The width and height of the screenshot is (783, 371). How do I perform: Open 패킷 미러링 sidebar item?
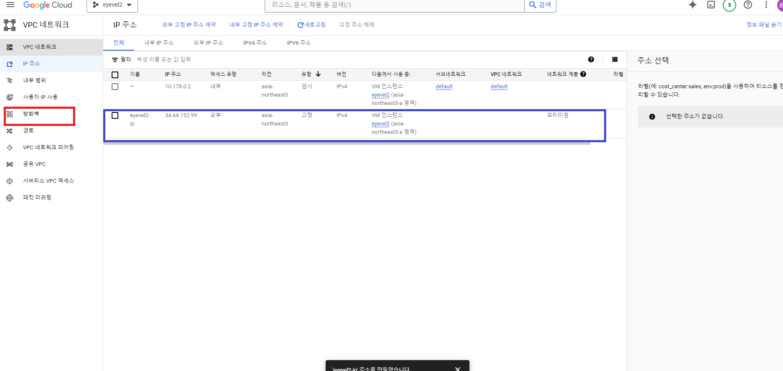[51, 197]
